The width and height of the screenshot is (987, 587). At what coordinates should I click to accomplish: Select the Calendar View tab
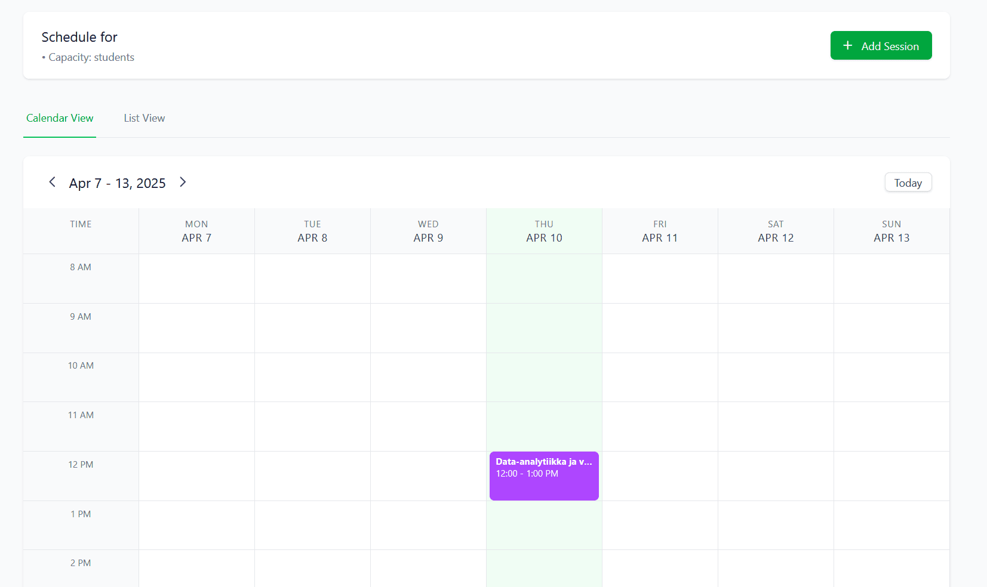click(x=59, y=118)
